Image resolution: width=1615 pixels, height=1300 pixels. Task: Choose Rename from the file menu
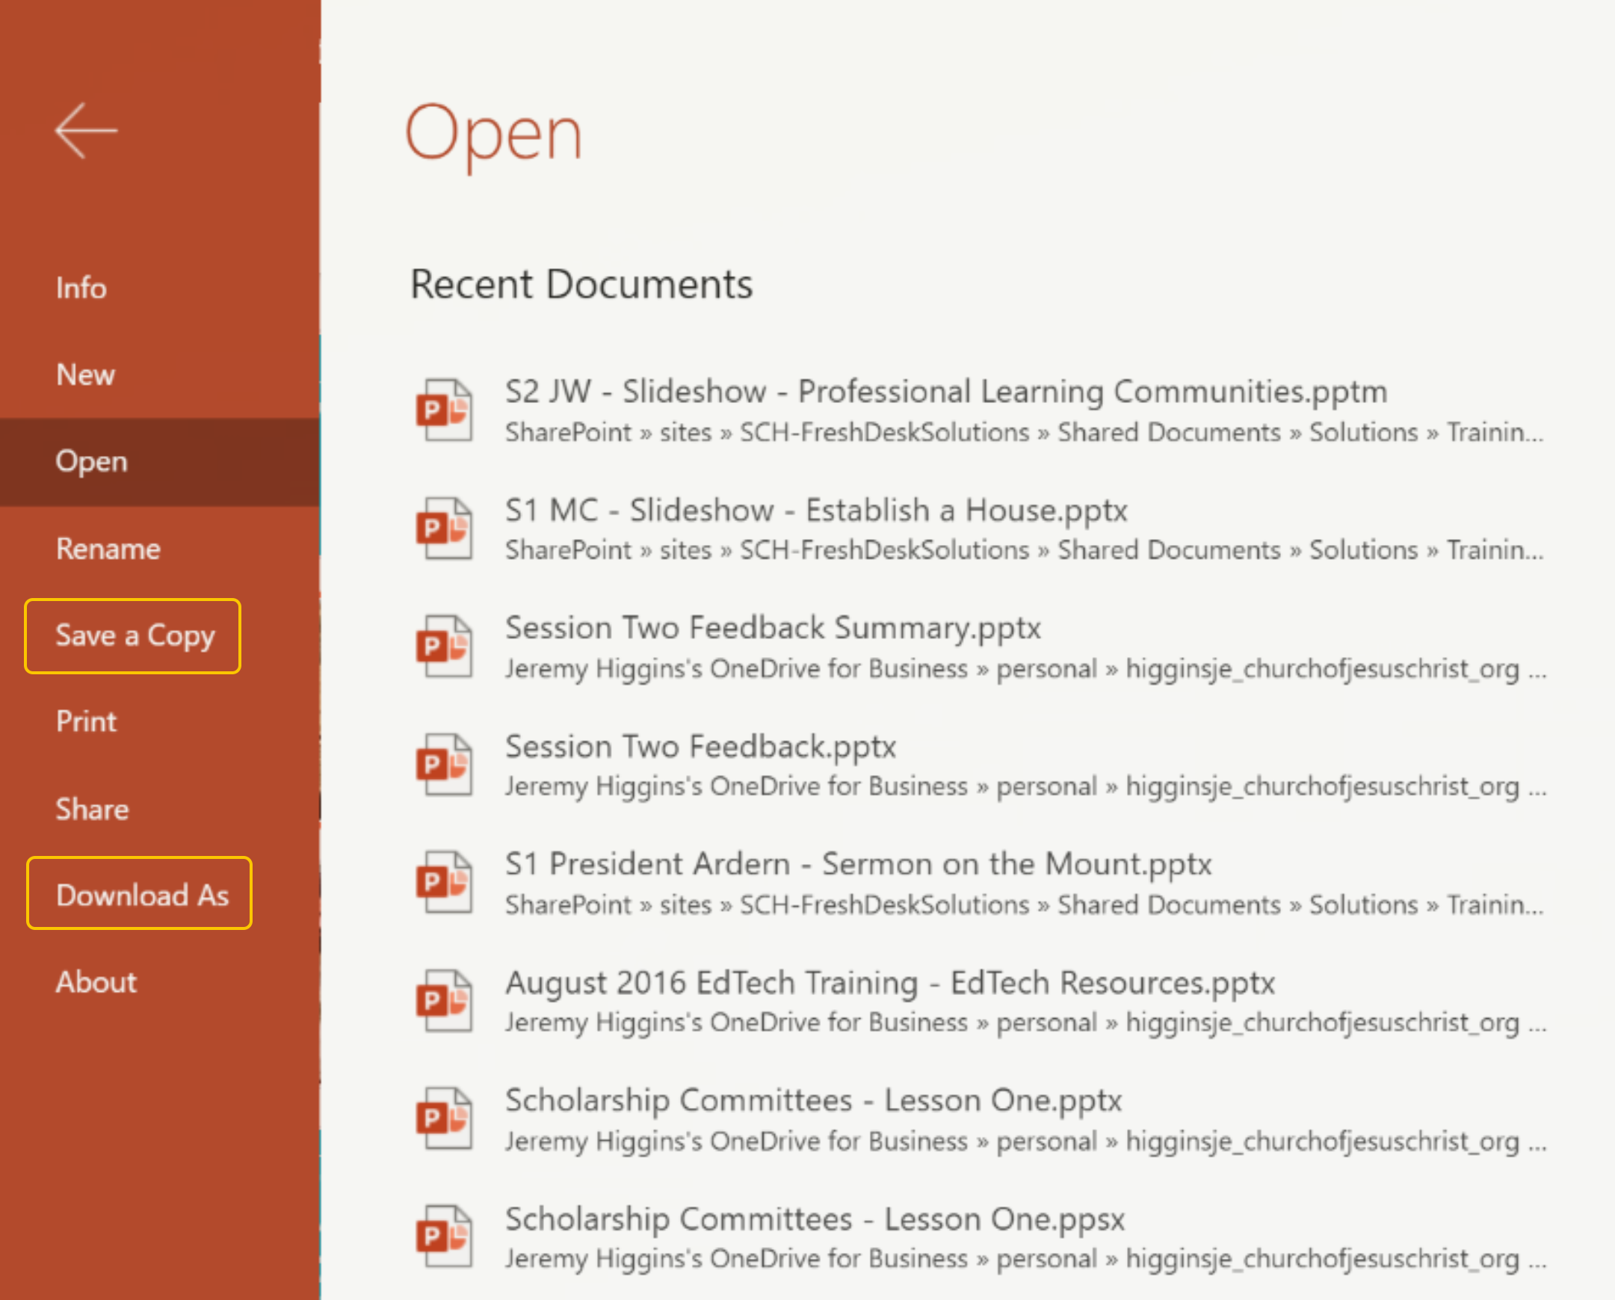[x=108, y=549]
